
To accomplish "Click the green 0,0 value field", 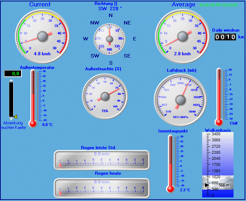I will 13,74.
